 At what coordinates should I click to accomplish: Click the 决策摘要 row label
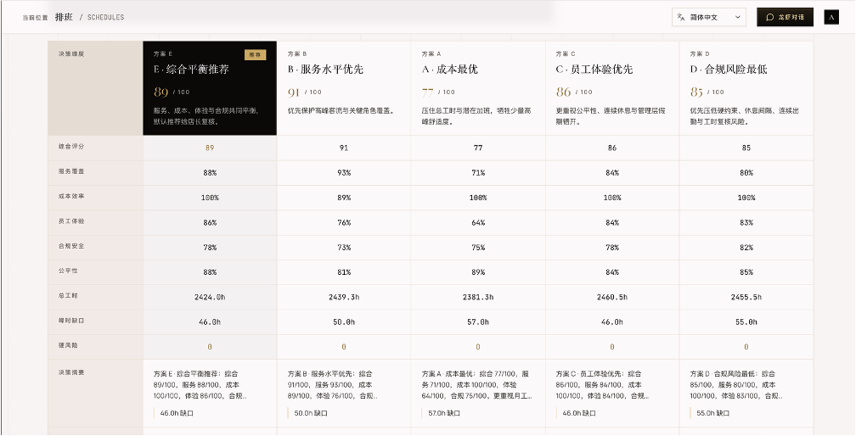pyautogui.click(x=71, y=372)
